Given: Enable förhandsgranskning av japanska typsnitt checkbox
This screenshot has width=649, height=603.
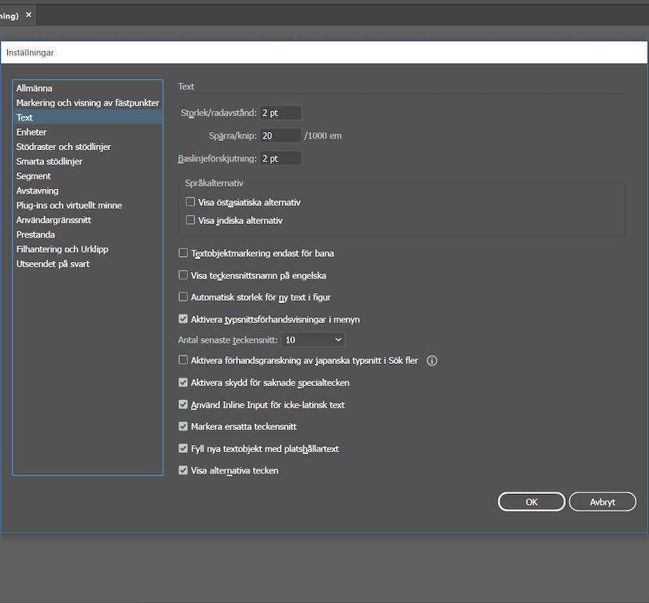Looking at the screenshot, I should click(x=183, y=360).
